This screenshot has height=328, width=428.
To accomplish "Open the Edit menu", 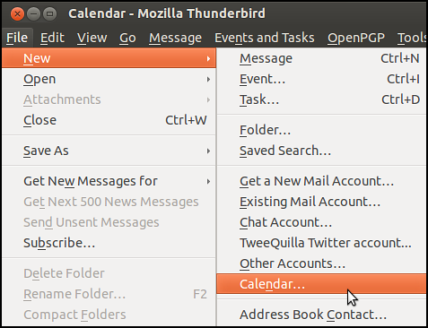I will [52, 38].
